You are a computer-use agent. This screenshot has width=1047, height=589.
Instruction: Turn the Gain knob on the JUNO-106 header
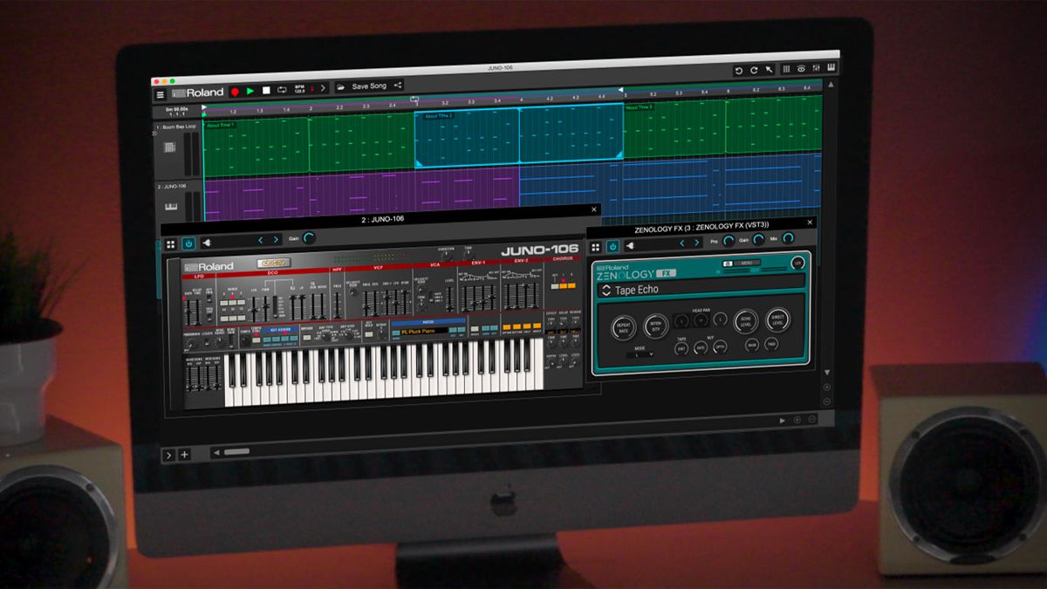[307, 240]
